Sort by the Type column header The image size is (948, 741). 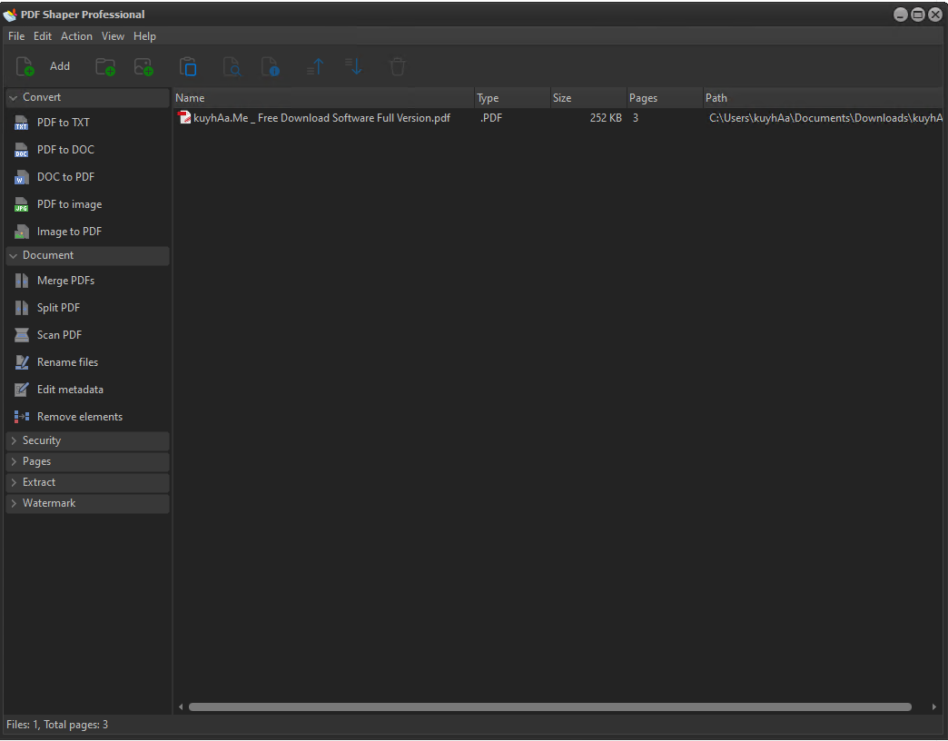click(x=512, y=98)
